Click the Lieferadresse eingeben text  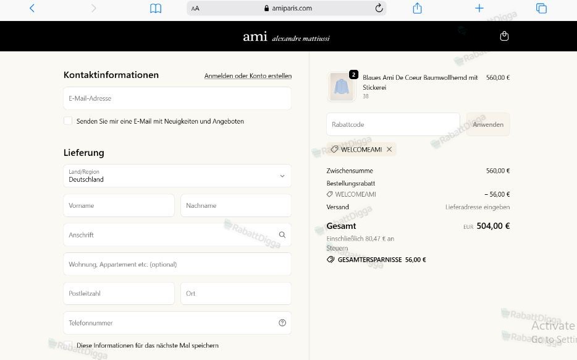coord(478,207)
